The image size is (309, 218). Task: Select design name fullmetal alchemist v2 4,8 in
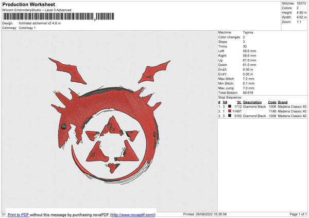(x=40, y=23)
